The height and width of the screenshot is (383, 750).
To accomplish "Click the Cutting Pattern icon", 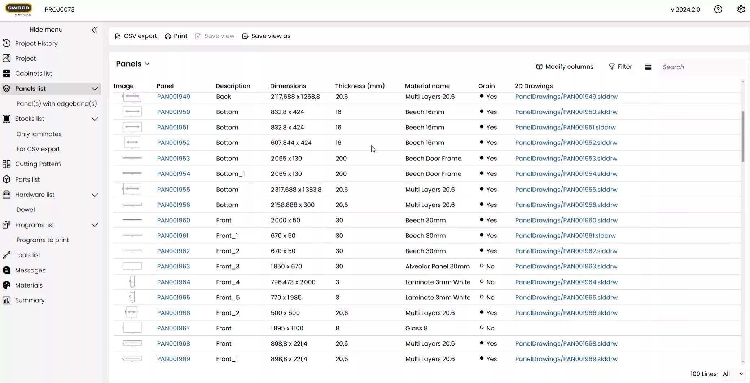I will [x=6, y=164].
